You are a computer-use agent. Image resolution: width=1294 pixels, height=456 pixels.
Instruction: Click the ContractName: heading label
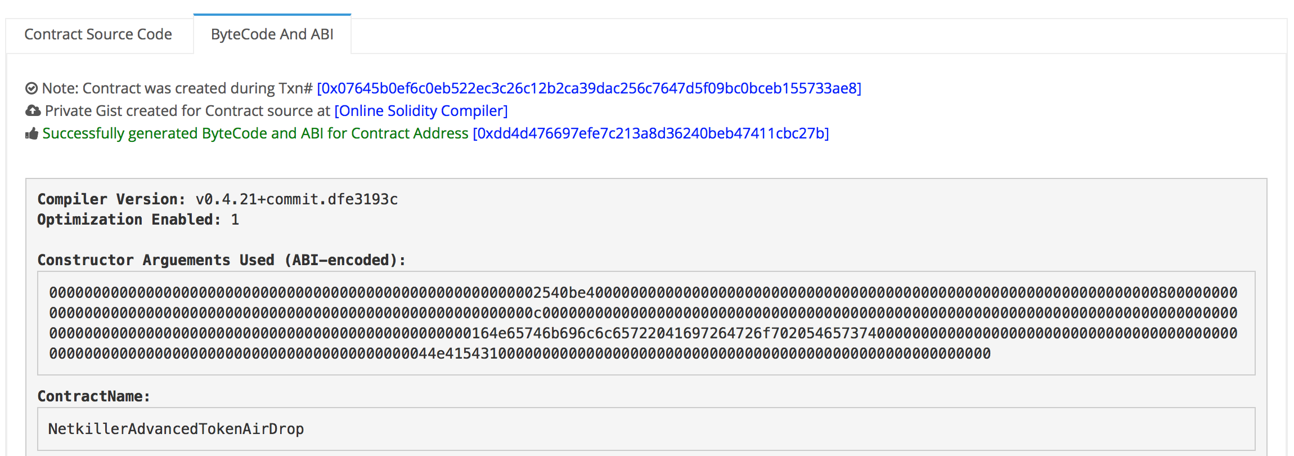(93, 396)
